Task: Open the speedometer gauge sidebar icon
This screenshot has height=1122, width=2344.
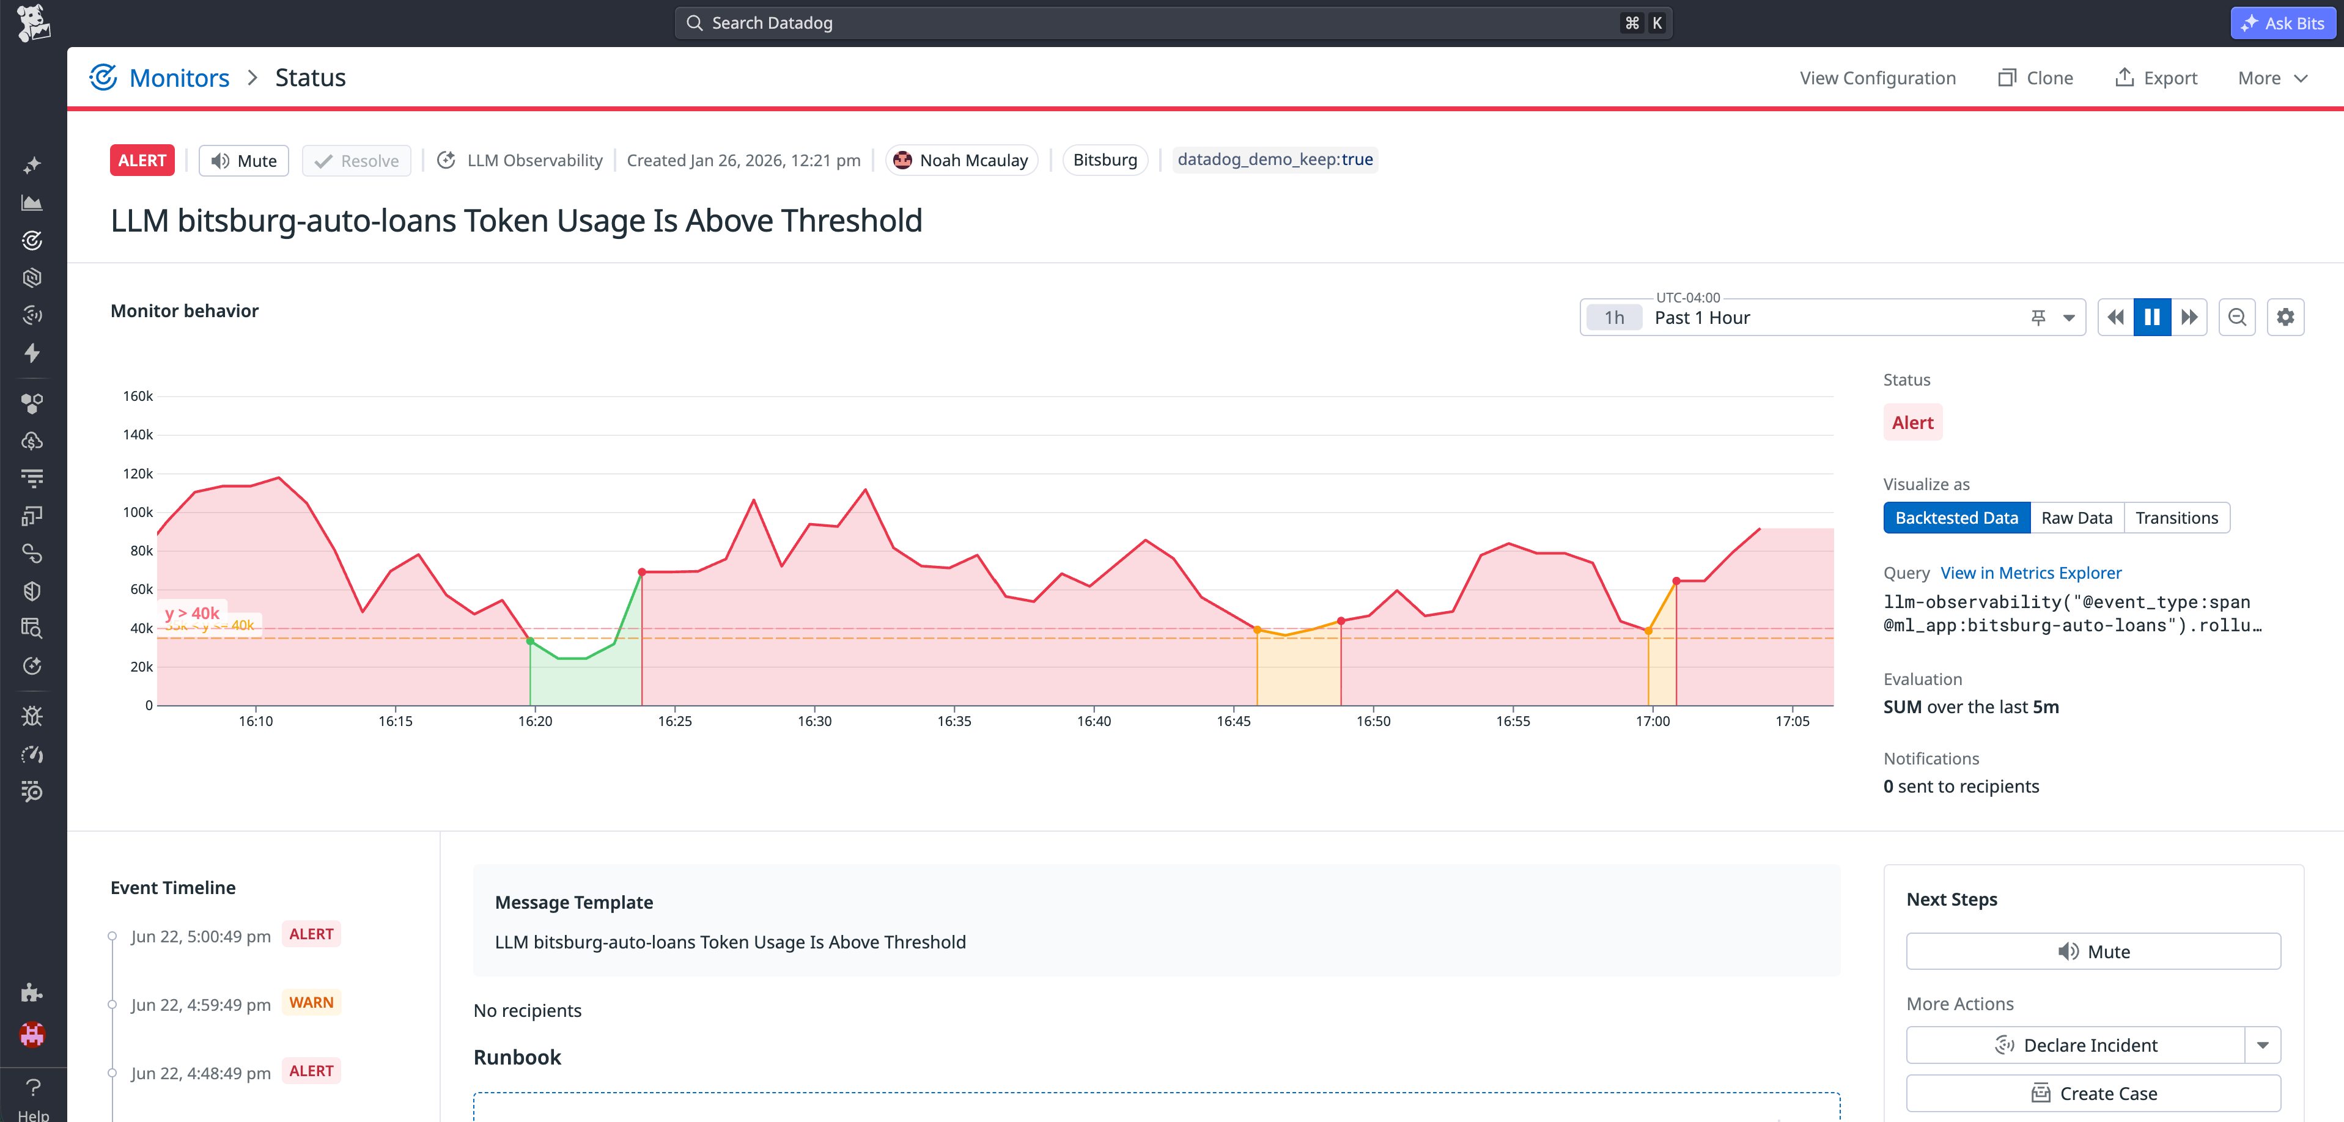Action: point(32,754)
